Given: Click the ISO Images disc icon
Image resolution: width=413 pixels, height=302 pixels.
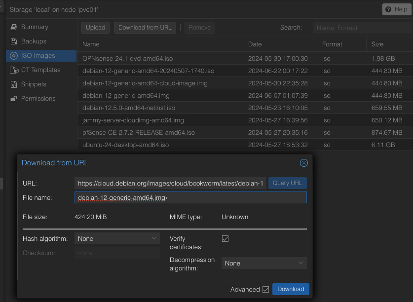Looking at the screenshot, I should (x=13, y=56).
